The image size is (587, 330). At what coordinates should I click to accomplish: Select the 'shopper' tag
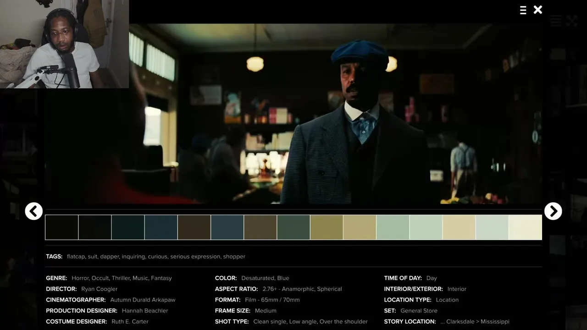point(234,257)
